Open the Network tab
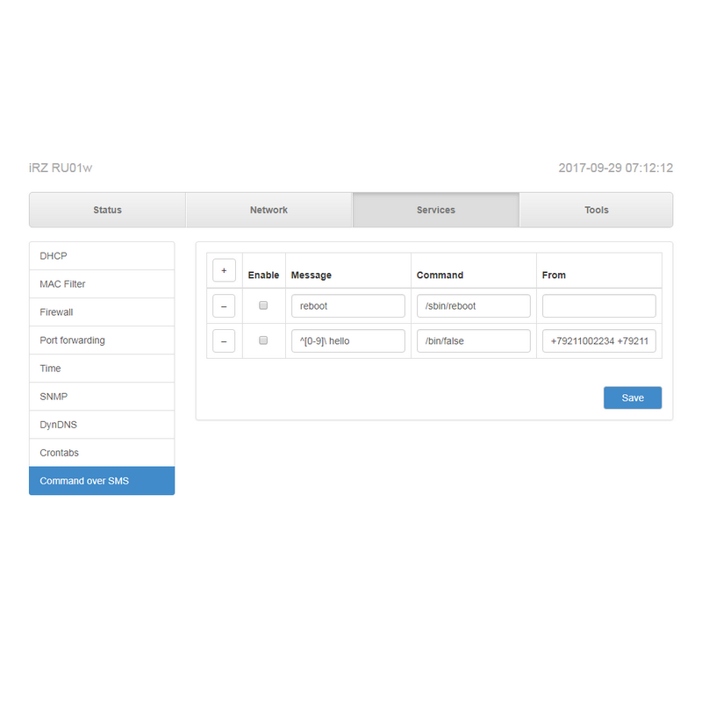The image size is (702, 702). 269,210
